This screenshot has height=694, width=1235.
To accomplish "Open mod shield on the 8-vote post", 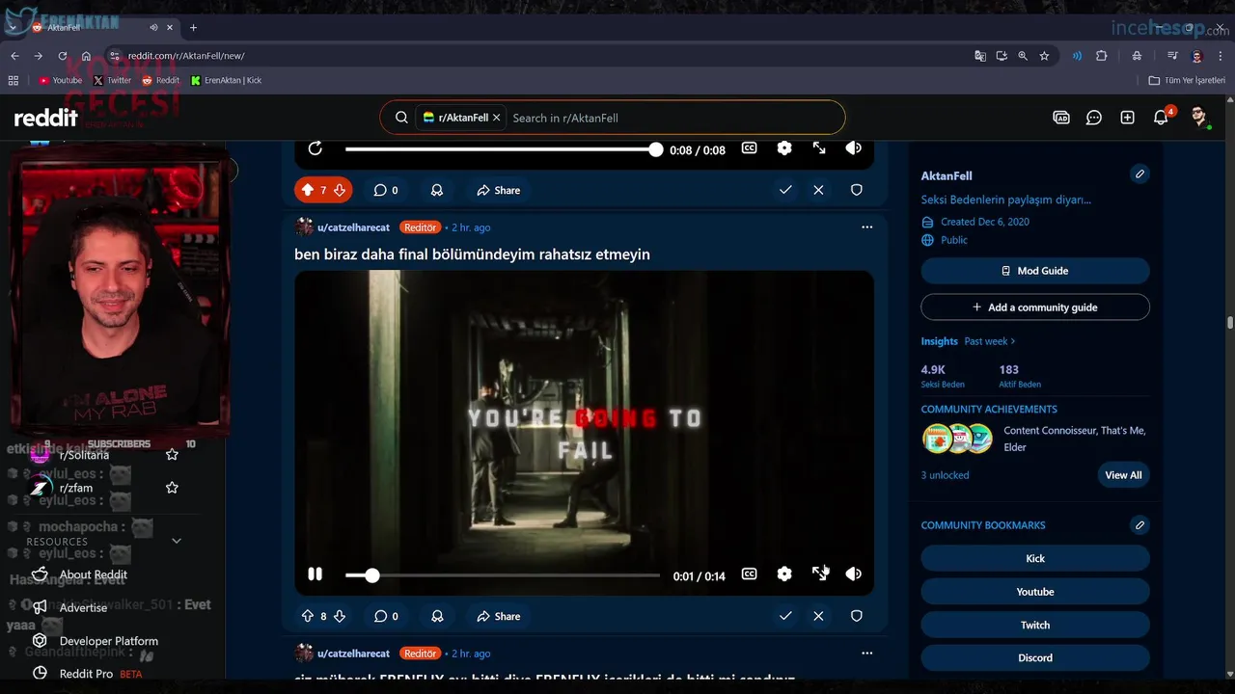I will [x=856, y=616].
